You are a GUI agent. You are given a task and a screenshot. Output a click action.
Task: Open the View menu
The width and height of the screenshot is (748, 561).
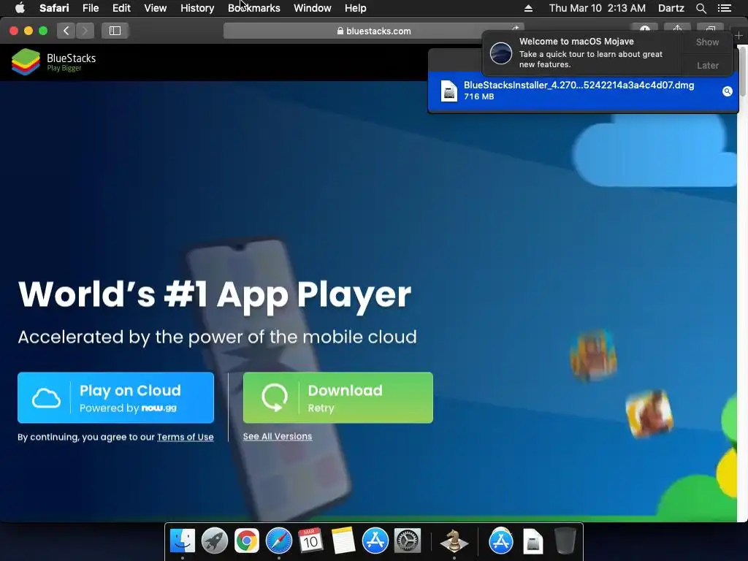click(155, 8)
